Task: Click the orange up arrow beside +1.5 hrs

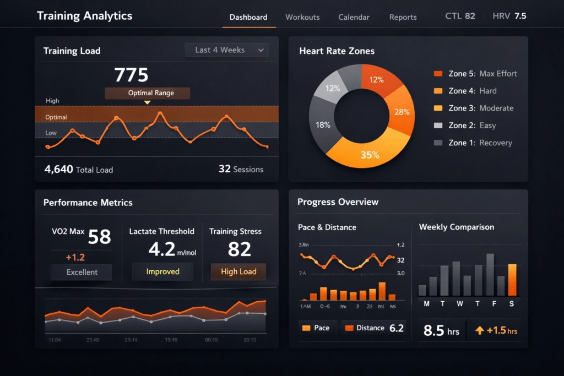Action: coord(480,330)
